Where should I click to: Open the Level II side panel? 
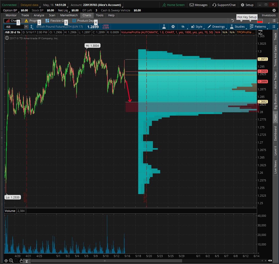tap(275, 150)
